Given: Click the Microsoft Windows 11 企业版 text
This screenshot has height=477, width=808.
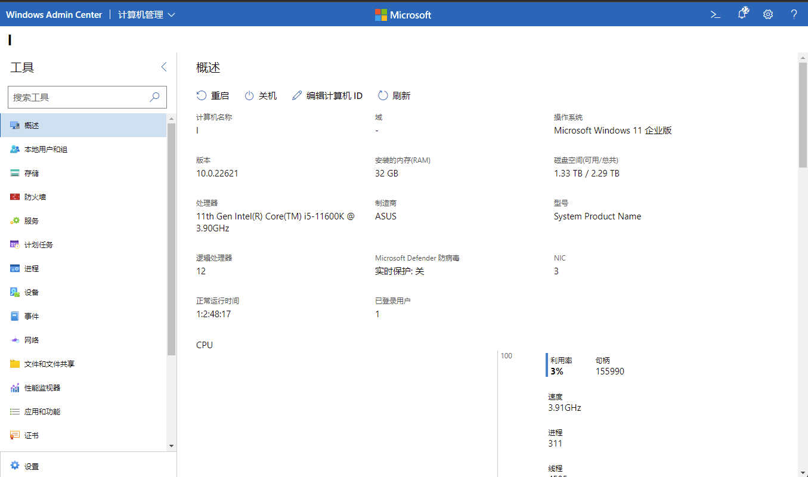Looking at the screenshot, I should click(x=613, y=130).
